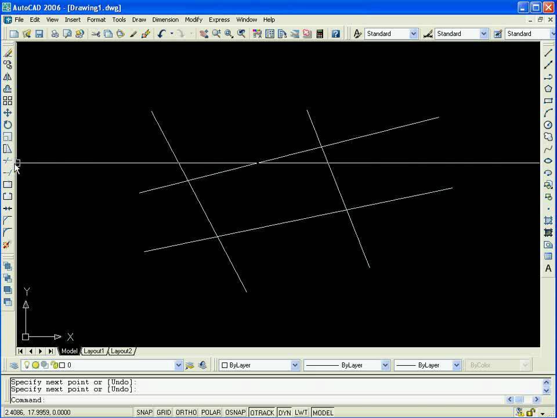557x418 pixels.
Task: Expand the layer 0 dropdown
Action: coord(179,365)
